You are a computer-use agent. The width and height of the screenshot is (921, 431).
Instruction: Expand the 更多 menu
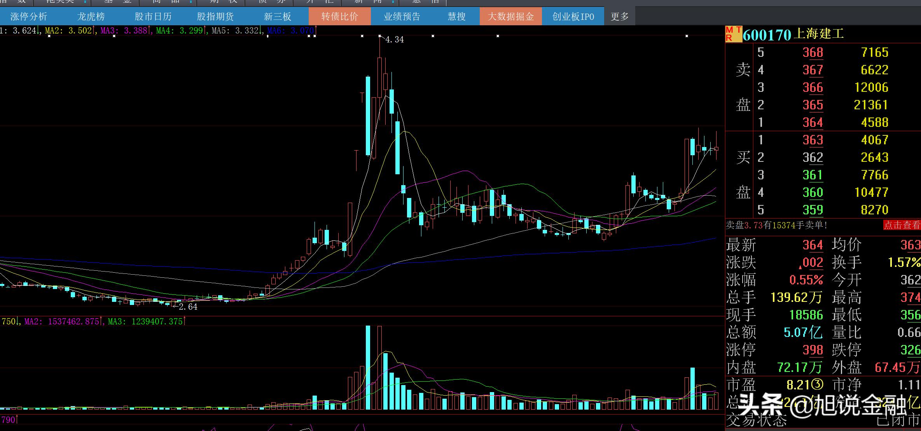click(619, 16)
